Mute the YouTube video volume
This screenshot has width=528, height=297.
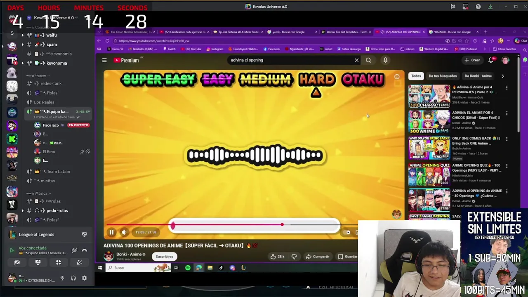pos(124,232)
